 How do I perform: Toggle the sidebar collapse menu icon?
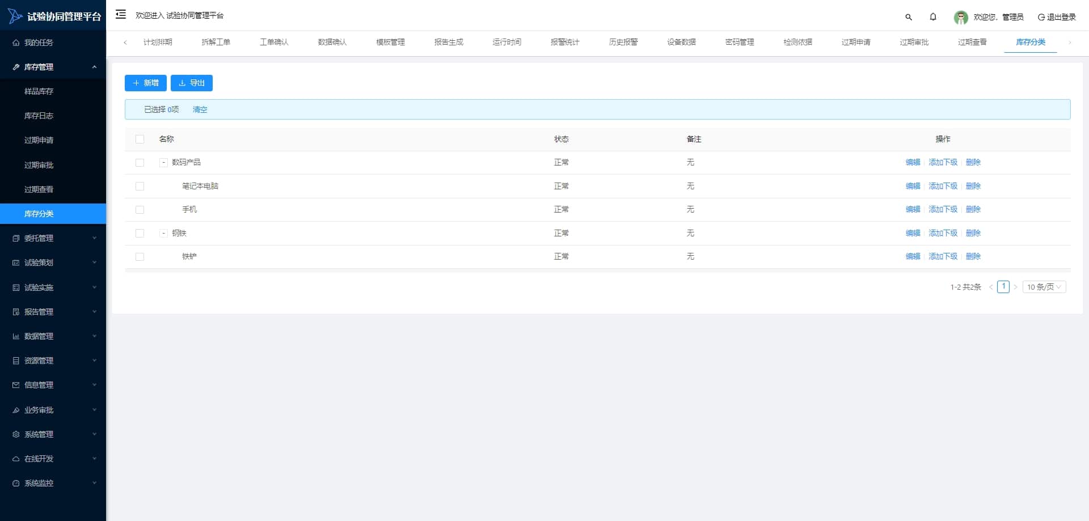pyautogui.click(x=121, y=14)
